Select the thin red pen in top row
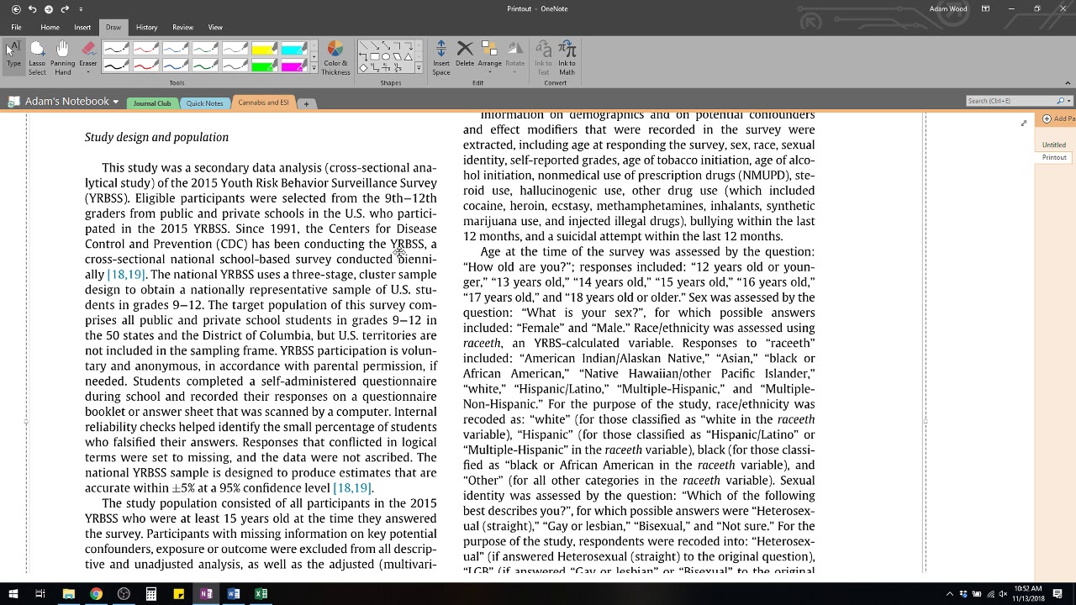The width and height of the screenshot is (1076, 605). [x=146, y=49]
